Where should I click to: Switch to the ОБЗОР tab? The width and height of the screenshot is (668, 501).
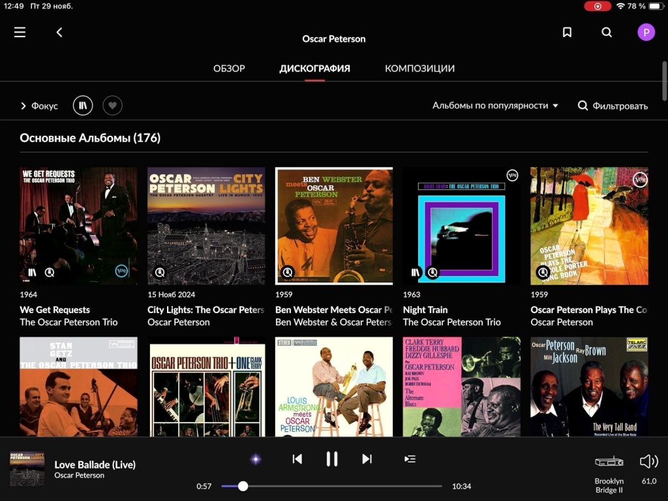[x=229, y=68]
